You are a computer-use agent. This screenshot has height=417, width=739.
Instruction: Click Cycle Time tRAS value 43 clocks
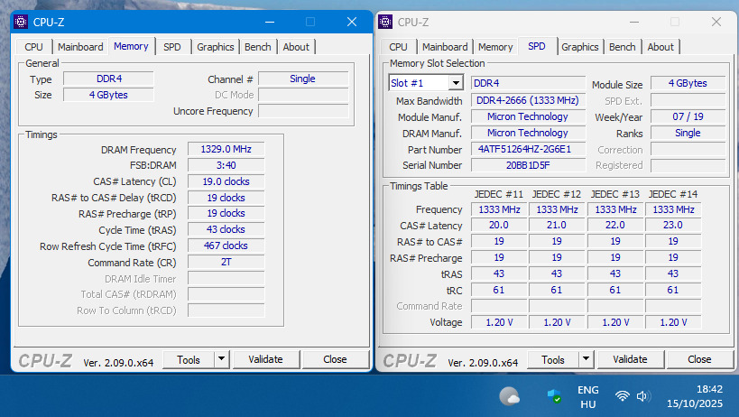tap(226, 230)
